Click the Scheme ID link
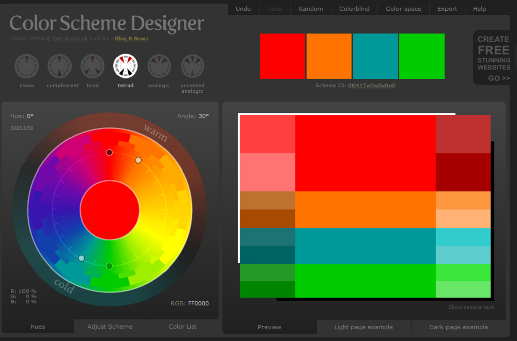 [x=371, y=86]
